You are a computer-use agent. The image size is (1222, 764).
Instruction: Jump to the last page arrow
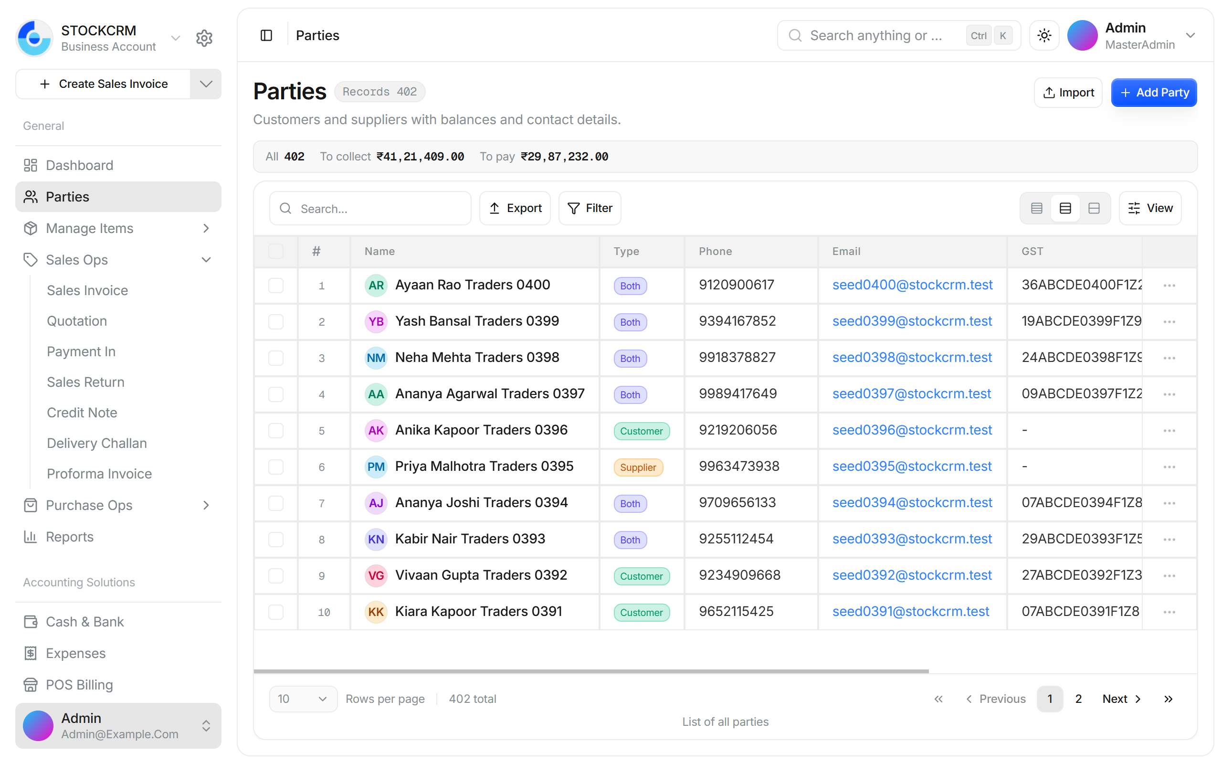(x=1168, y=699)
